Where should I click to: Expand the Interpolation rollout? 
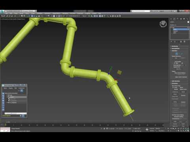pyautogui.click(x=179, y=49)
